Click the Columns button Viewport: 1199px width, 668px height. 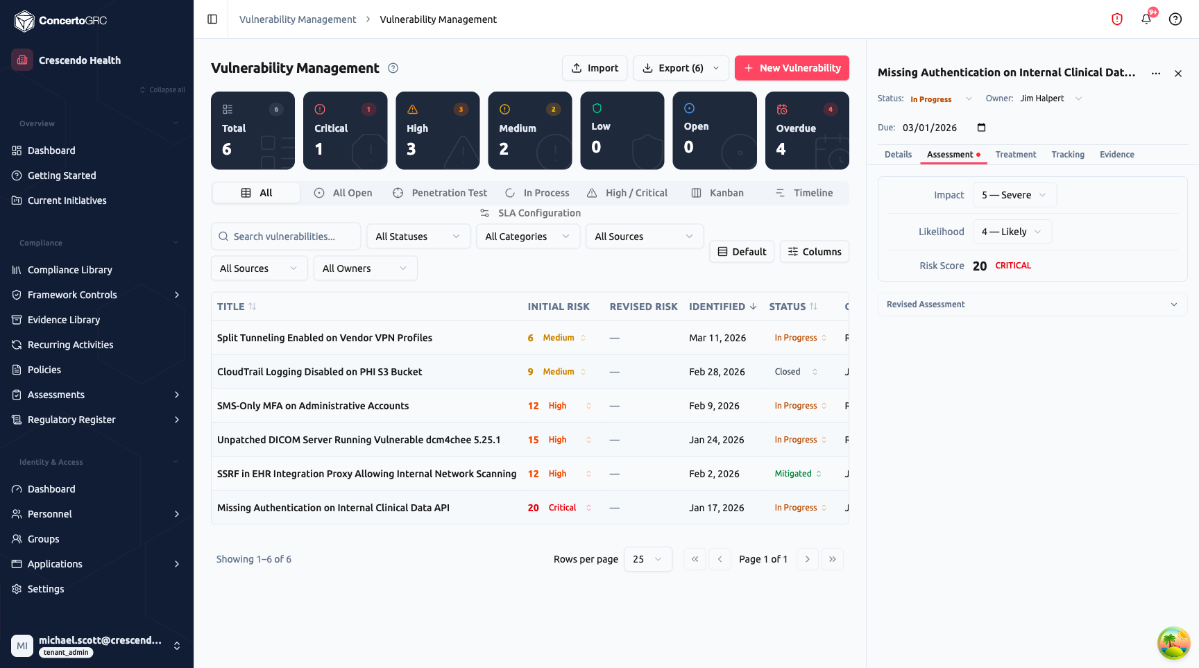coord(815,252)
